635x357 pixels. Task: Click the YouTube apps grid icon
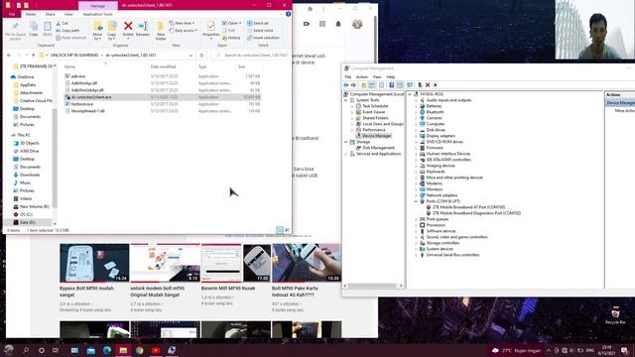pos(322,24)
